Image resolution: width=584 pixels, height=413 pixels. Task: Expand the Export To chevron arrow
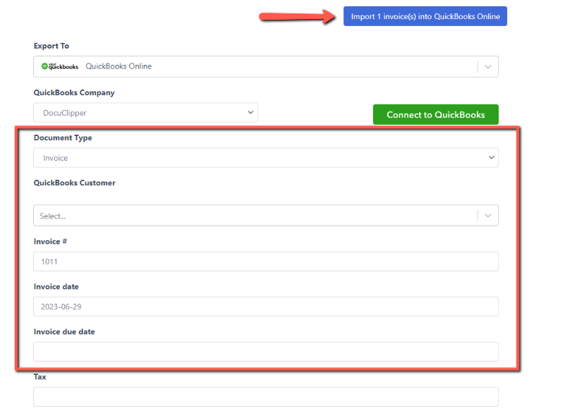pos(488,66)
